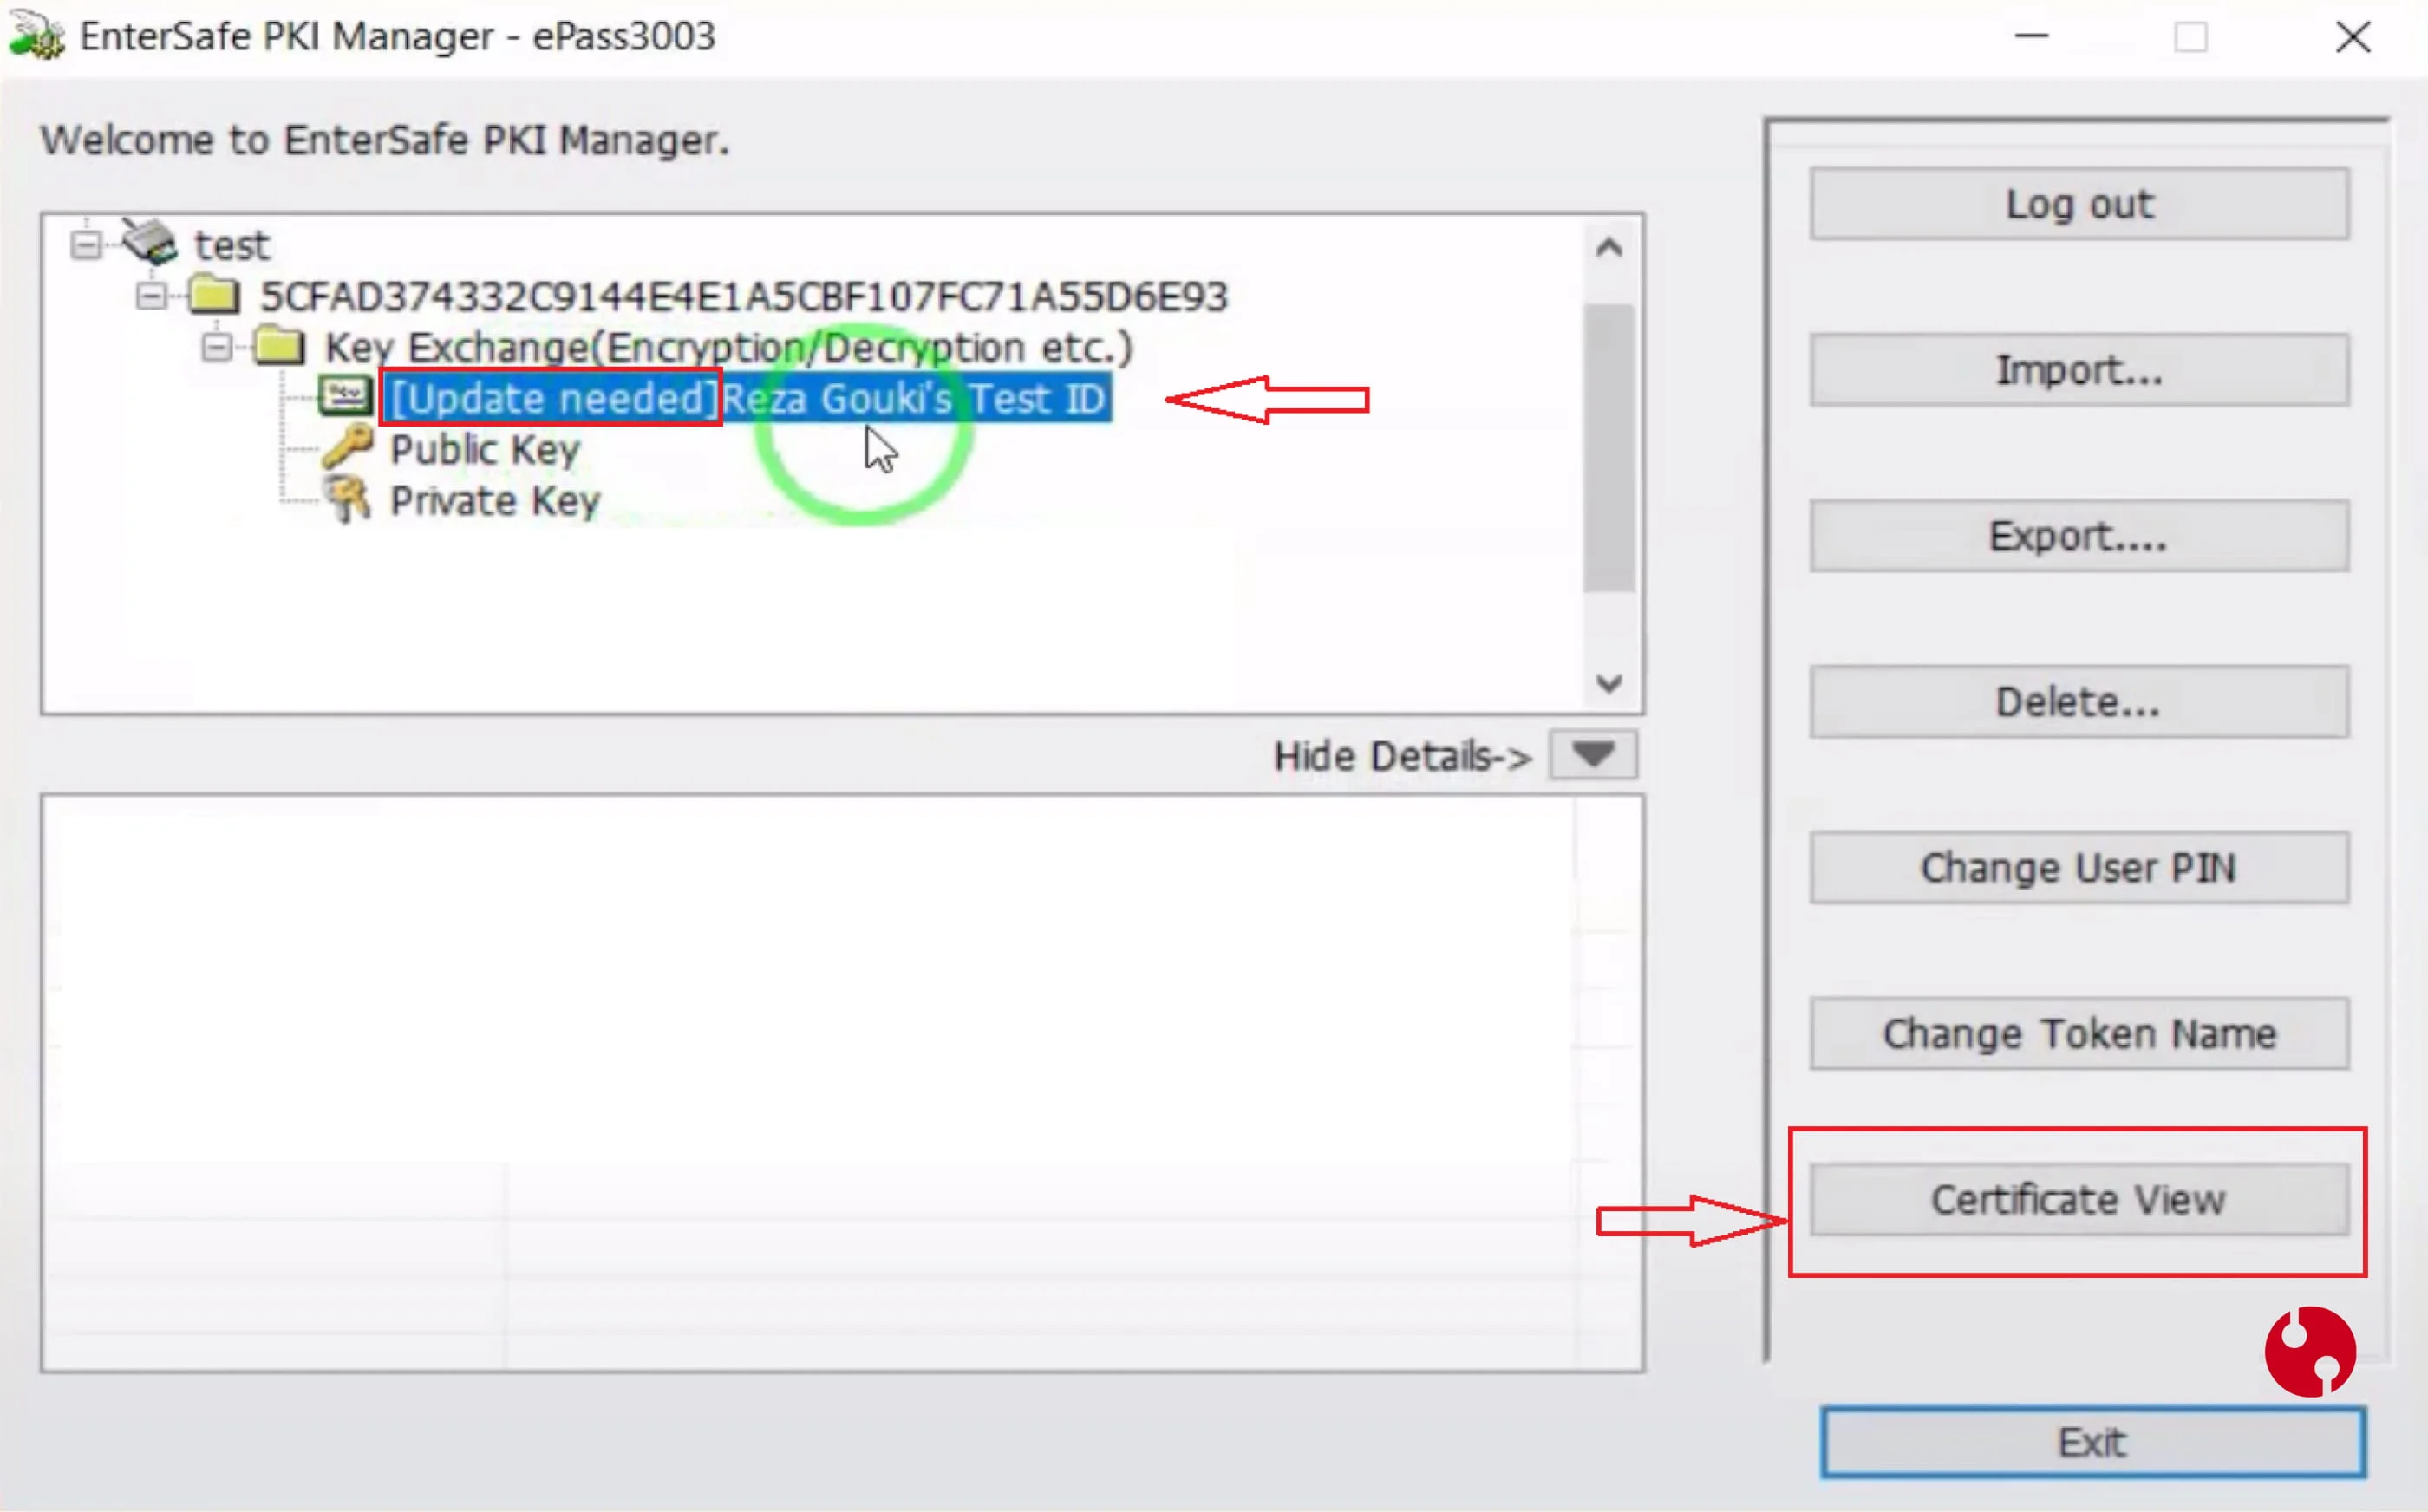
Task: Select the Public Key entry
Action: pyautogui.click(x=485, y=450)
